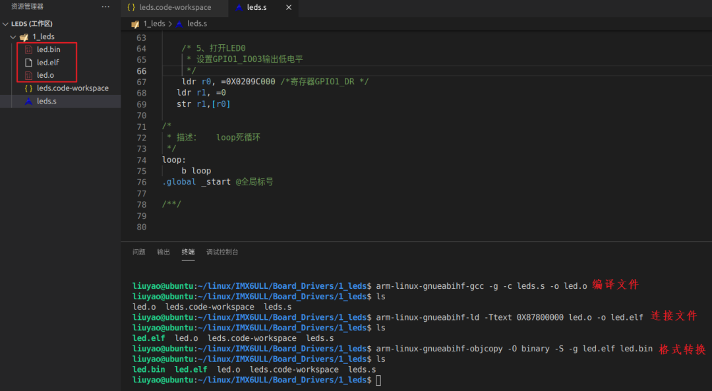
Task: Click the code line 'str r1,[r0]'
Action: click(204, 104)
